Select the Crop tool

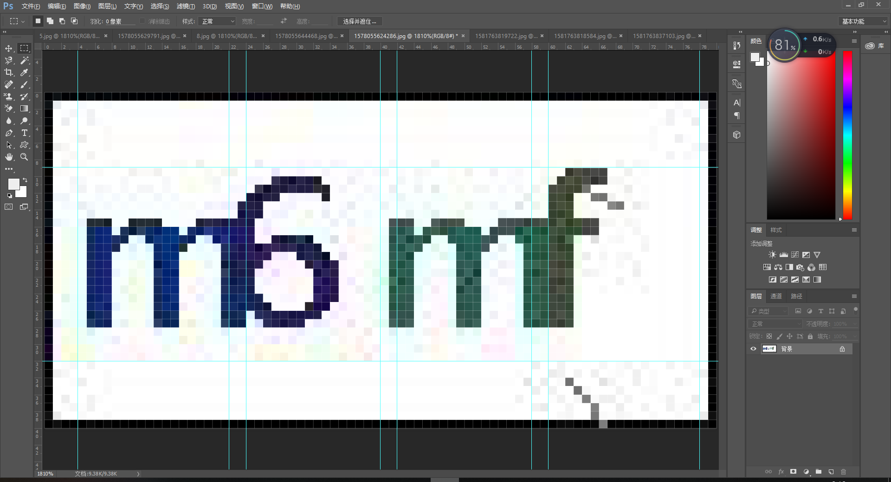click(x=9, y=72)
